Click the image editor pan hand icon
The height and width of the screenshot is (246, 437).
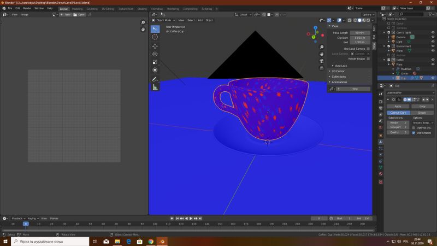(x=143, y=30)
